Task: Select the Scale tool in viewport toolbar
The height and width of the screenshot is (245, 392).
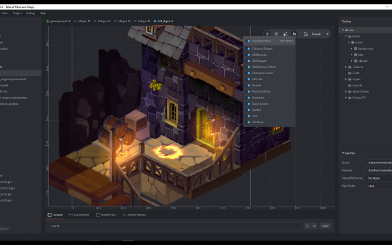Action: click(x=285, y=34)
